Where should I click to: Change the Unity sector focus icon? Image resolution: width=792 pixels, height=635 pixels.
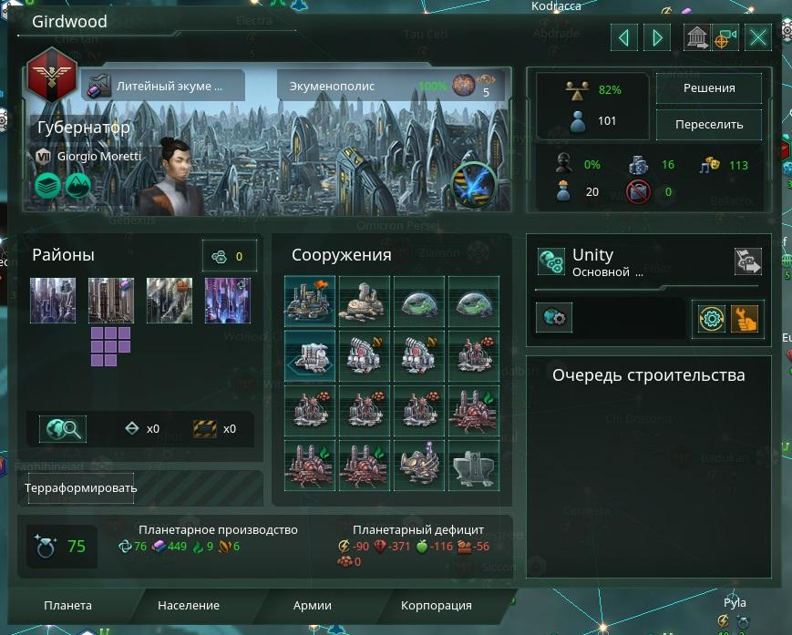pyautogui.click(x=747, y=261)
